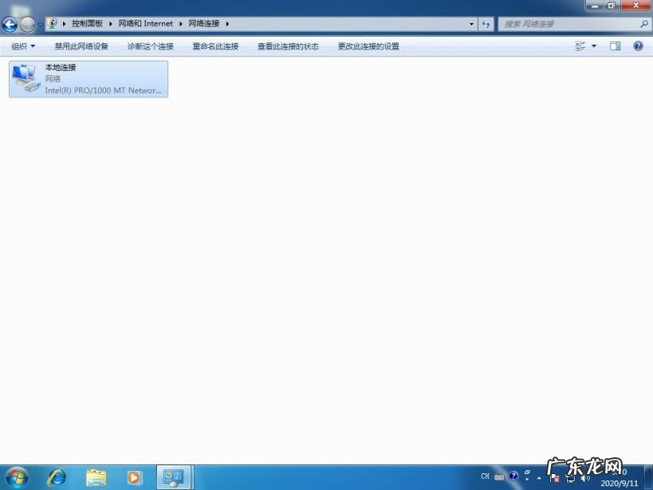Click the refresh icon in the address bar
This screenshot has height=490, width=653.
pyautogui.click(x=486, y=23)
